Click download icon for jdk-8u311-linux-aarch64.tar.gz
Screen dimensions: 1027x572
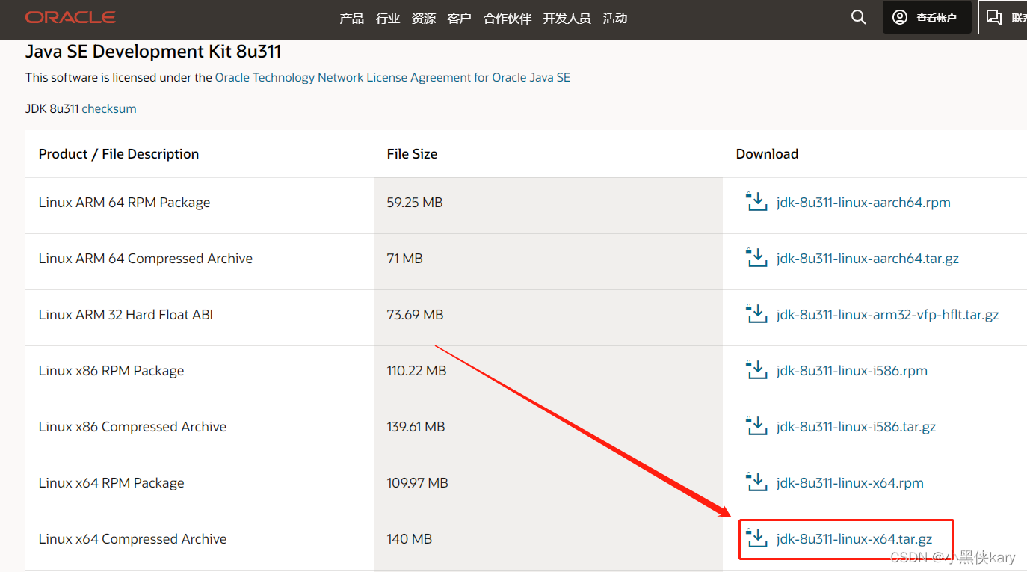pos(756,258)
